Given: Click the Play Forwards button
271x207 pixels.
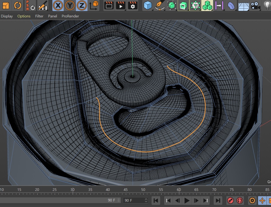Looking at the screenshot, I should pos(187,200).
